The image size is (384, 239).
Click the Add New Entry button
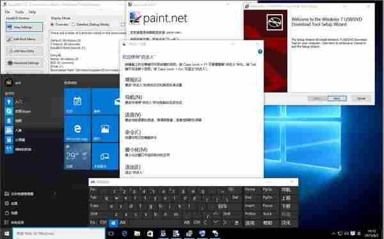(x=24, y=51)
